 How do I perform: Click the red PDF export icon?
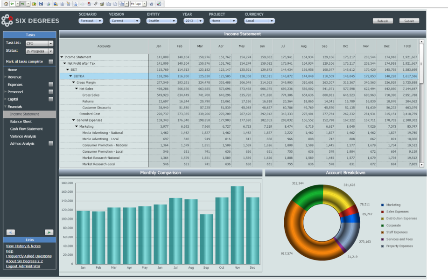pos(89,4)
